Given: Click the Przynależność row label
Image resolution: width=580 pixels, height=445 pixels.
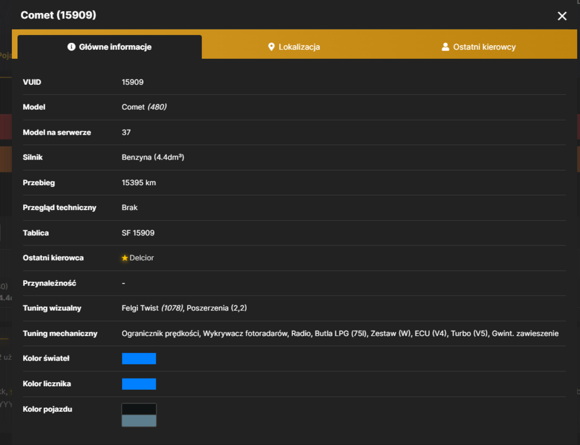Looking at the screenshot, I should 49,283.
